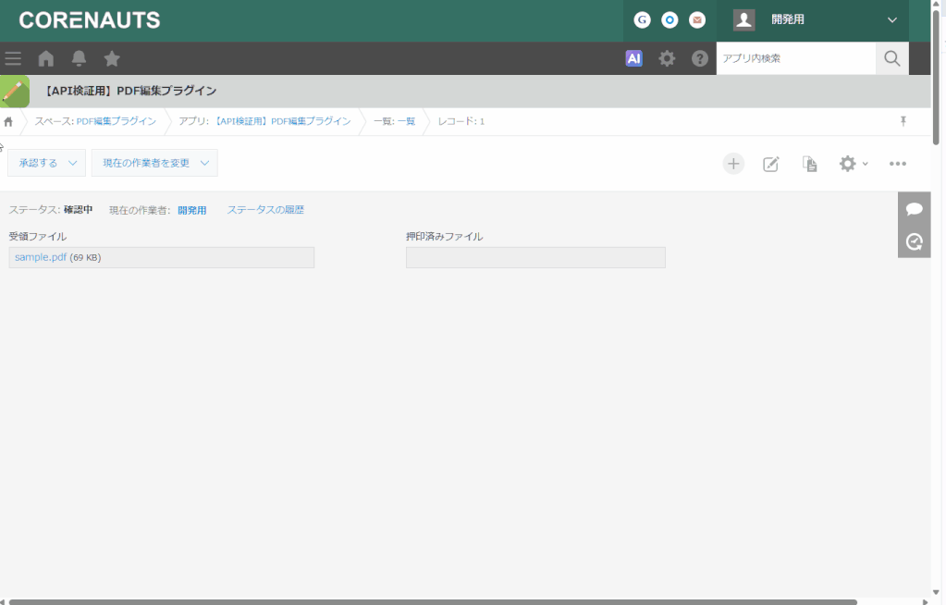Focus the アプリ内検索 search field

click(x=796, y=58)
